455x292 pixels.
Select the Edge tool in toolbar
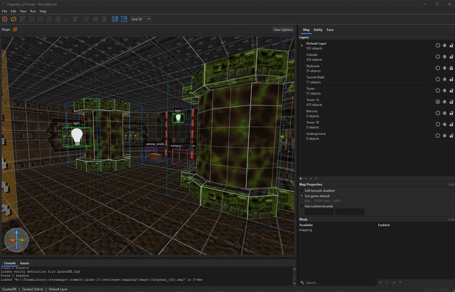pos(41,19)
